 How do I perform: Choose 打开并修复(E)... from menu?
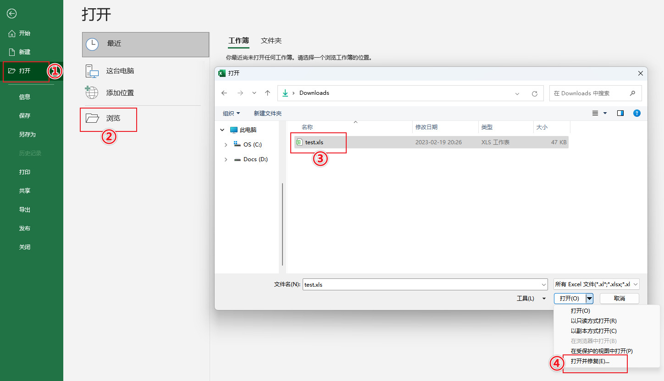tap(590, 361)
